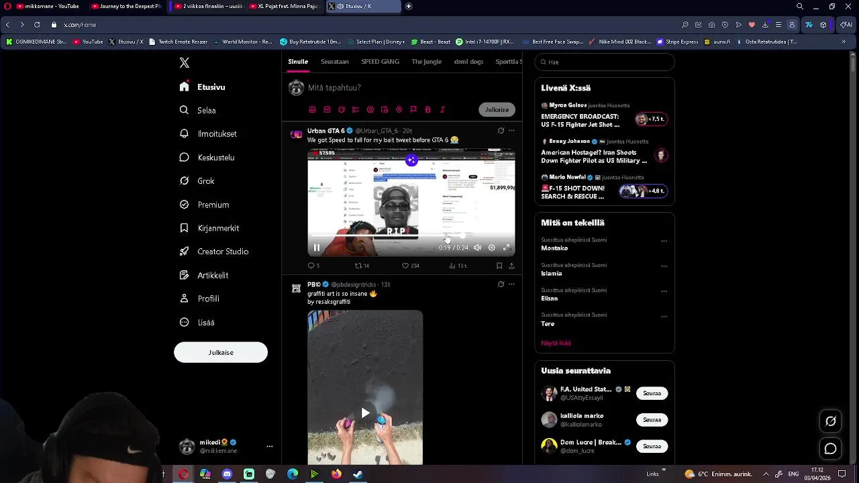This screenshot has width=859, height=483.
Task: Switch to SPEED GANG tab
Action: [381, 62]
